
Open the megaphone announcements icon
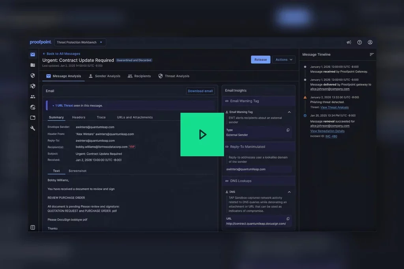349,43
